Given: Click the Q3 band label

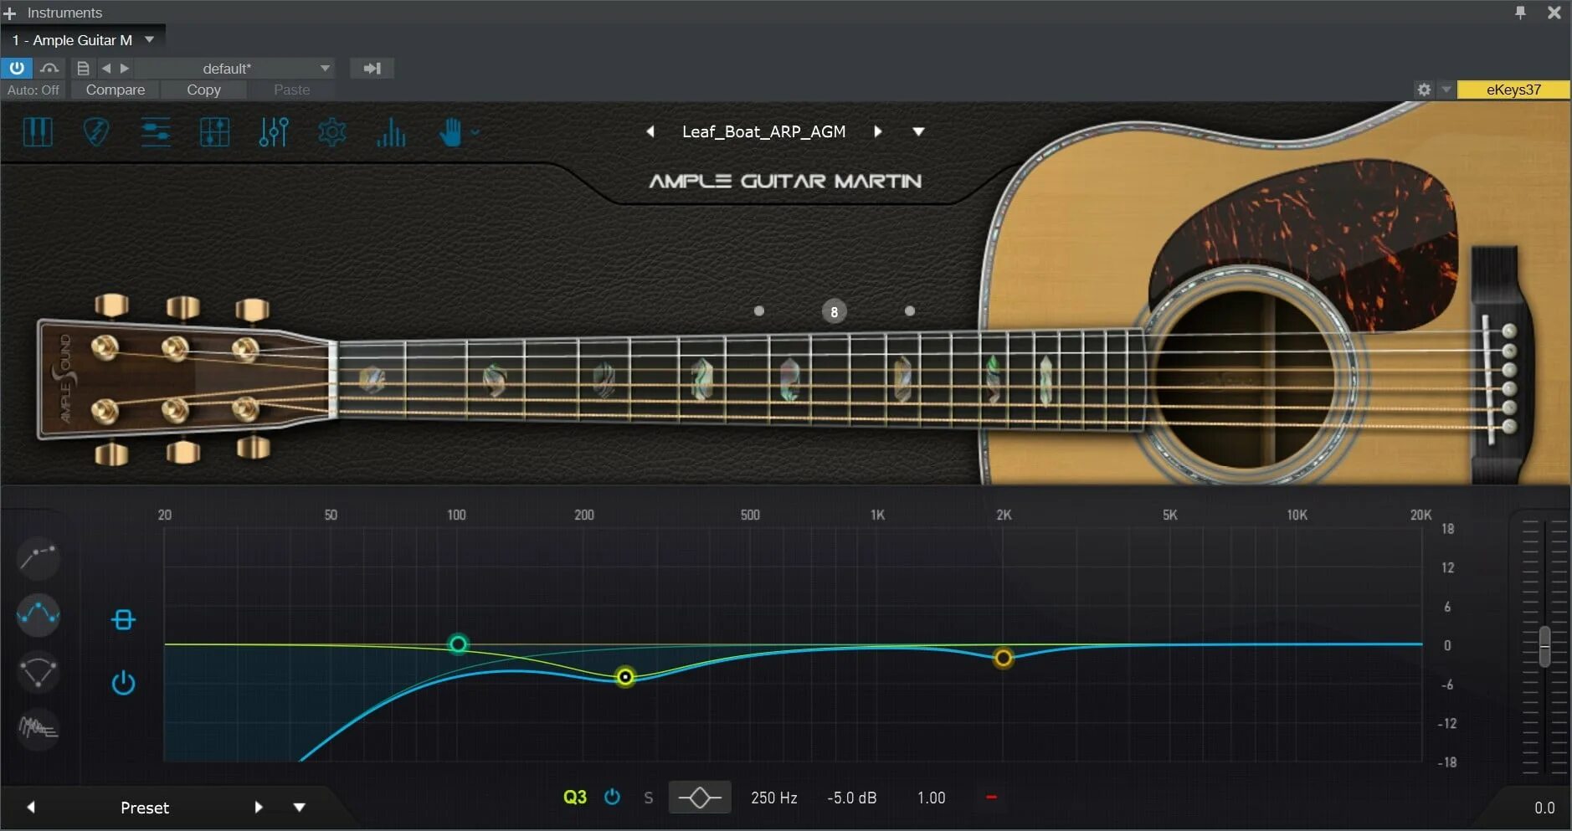Looking at the screenshot, I should pyautogui.click(x=575, y=798).
